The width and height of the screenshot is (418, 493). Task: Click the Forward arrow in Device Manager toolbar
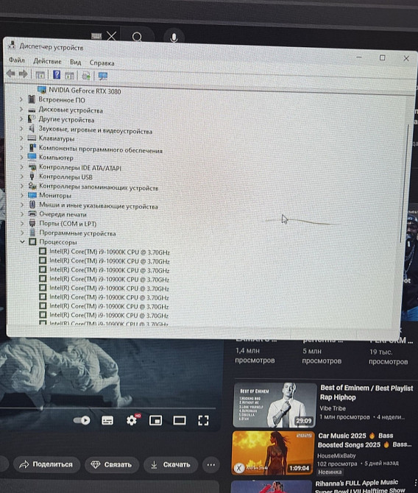point(23,74)
